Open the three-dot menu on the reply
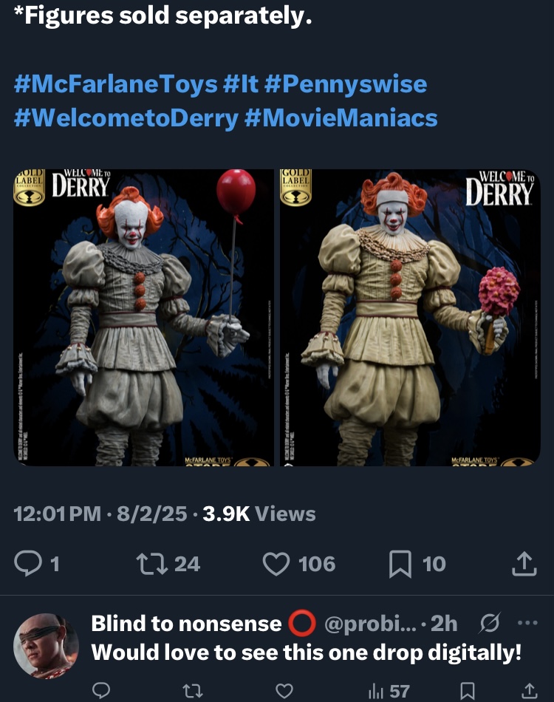 coord(527,623)
